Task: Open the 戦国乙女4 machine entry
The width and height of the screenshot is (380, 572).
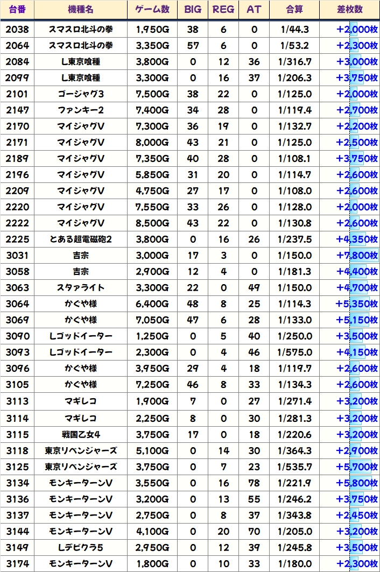Action: 81,435
